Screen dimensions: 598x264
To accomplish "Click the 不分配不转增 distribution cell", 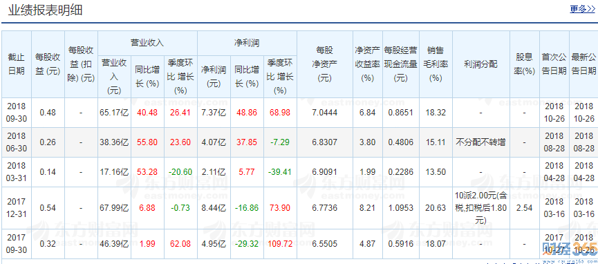I will click(x=480, y=142).
